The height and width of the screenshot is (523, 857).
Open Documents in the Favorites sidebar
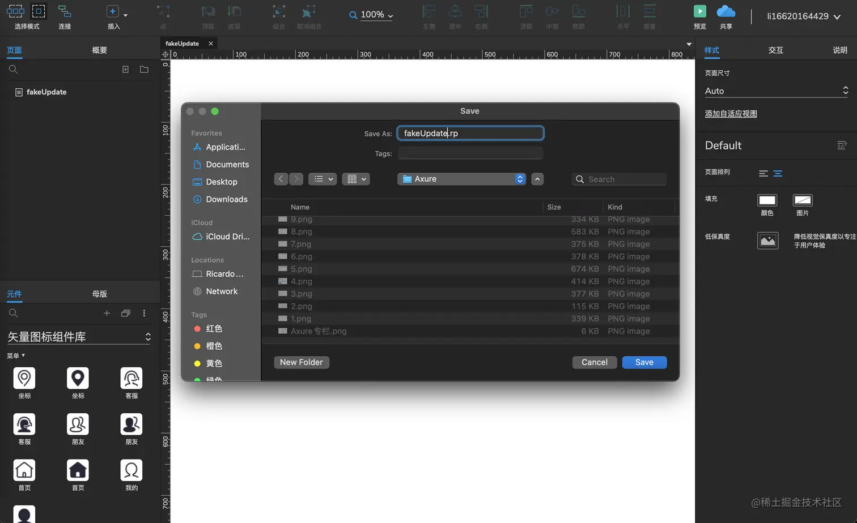(x=221, y=164)
